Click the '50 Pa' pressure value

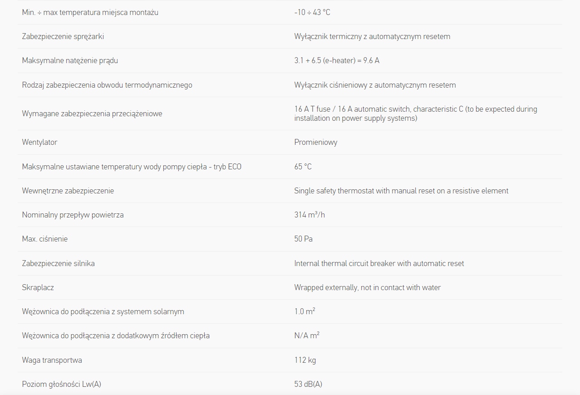[303, 239]
